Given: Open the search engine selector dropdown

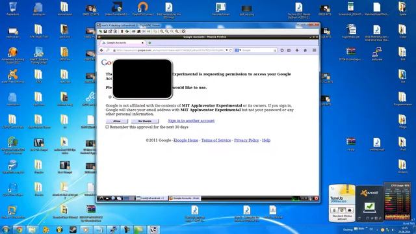Looking at the screenshot, I should (x=238, y=50).
